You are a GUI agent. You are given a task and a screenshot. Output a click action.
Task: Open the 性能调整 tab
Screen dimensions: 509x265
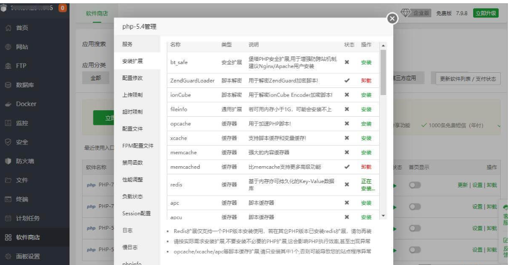click(x=137, y=179)
